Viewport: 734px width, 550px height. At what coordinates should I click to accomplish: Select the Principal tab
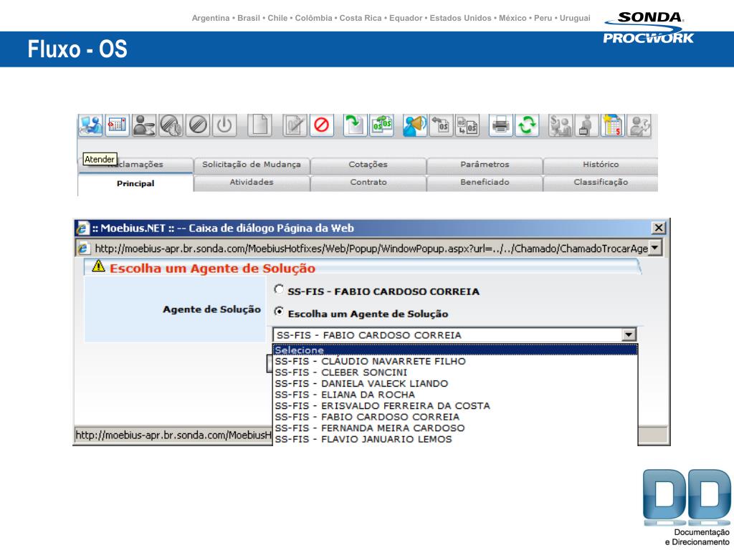(135, 183)
